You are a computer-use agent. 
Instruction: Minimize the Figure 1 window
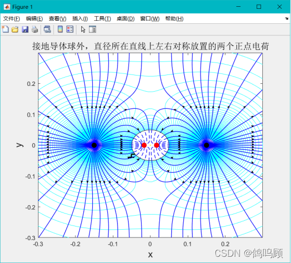tap(238, 7)
